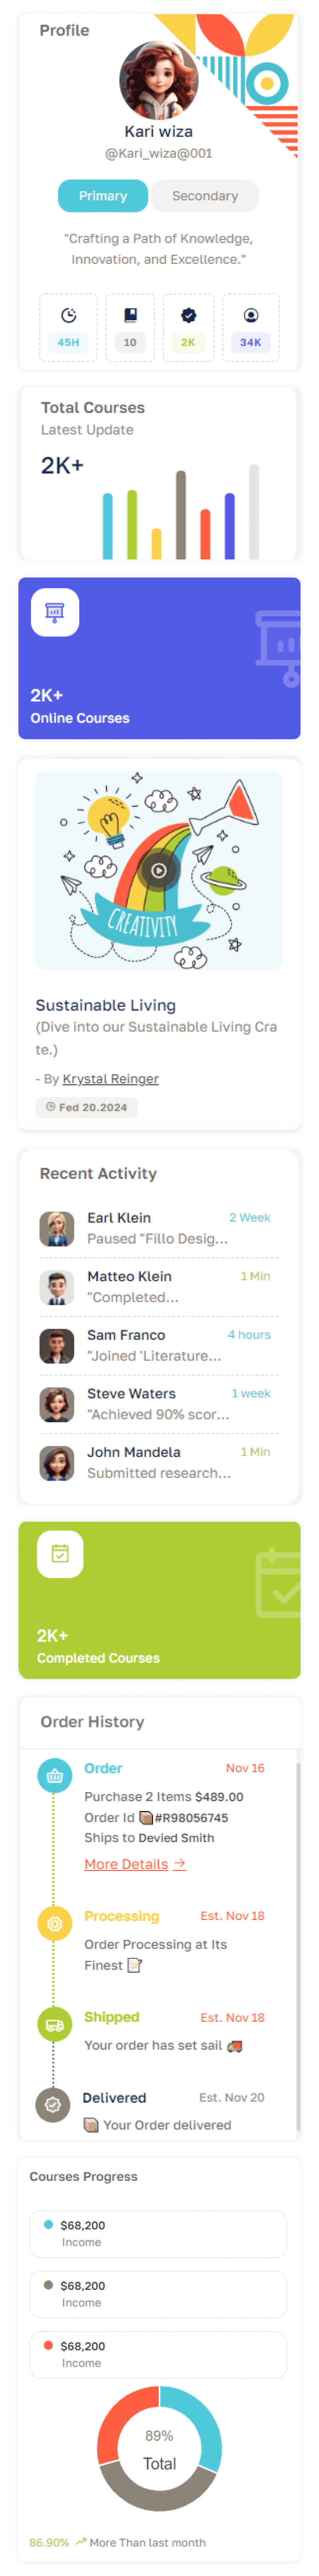
Task: Play the Creativity course video
Action: pos(158,870)
